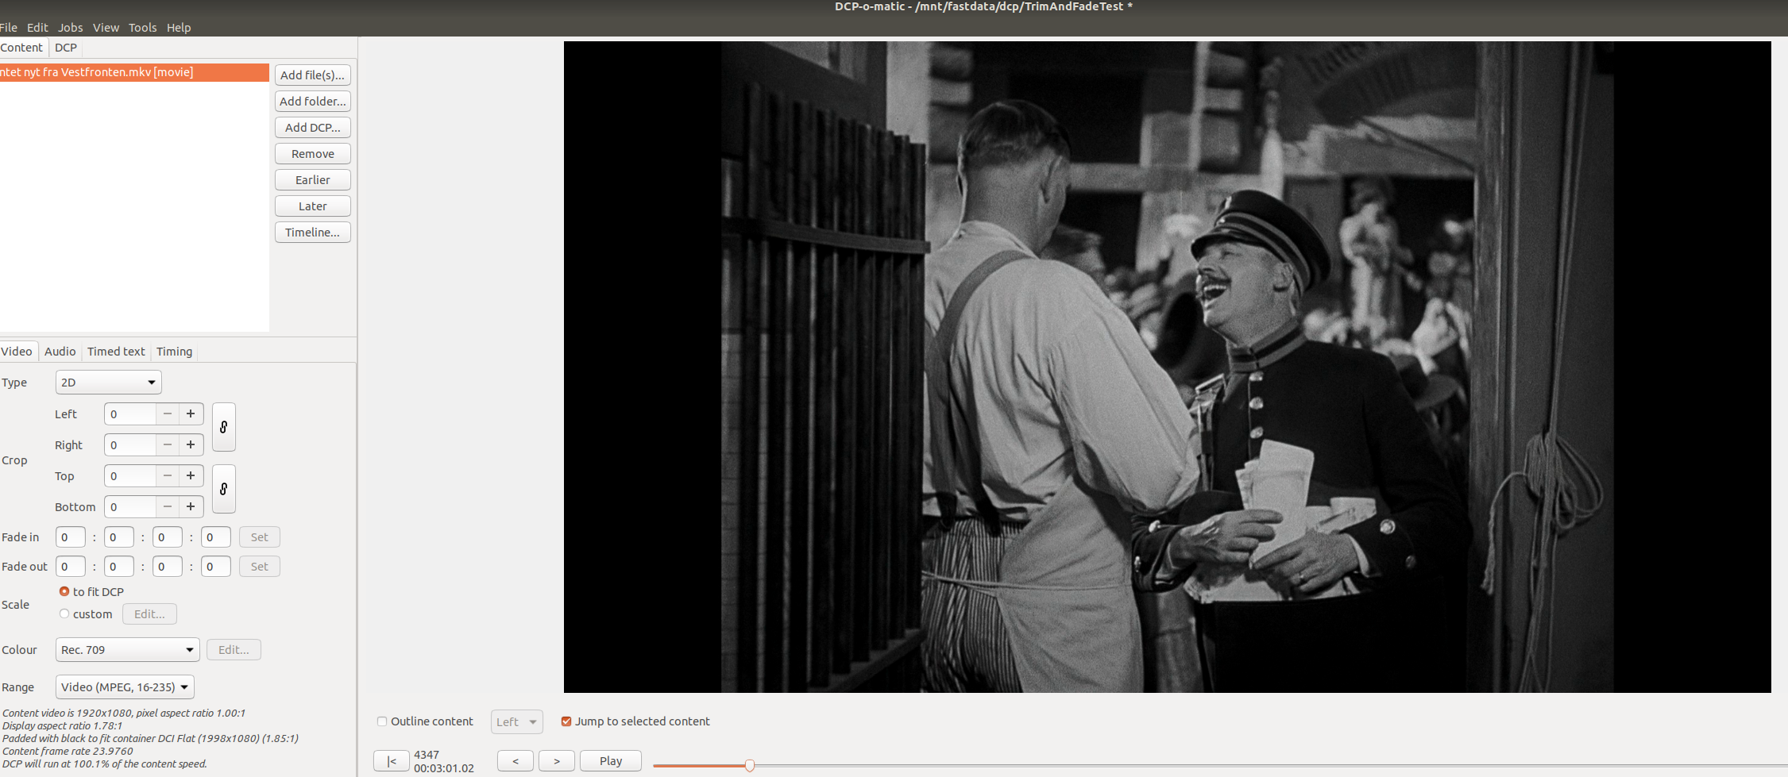Open the Timeline... button
Image resolution: width=1788 pixels, height=777 pixels.
pyautogui.click(x=312, y=233)
